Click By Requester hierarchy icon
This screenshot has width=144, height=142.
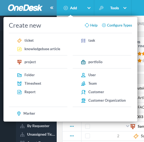coord(22,126)
